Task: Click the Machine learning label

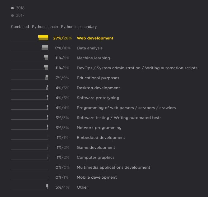Action: pos(93,58)
